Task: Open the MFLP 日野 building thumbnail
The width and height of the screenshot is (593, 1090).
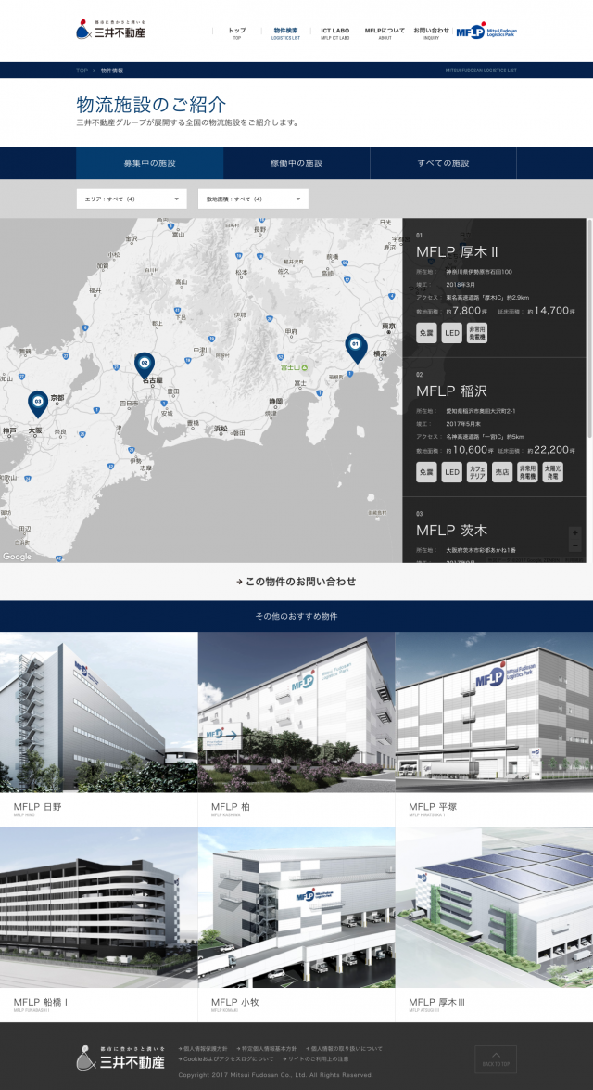Action: pyautogui.click(x=99, y=712)
